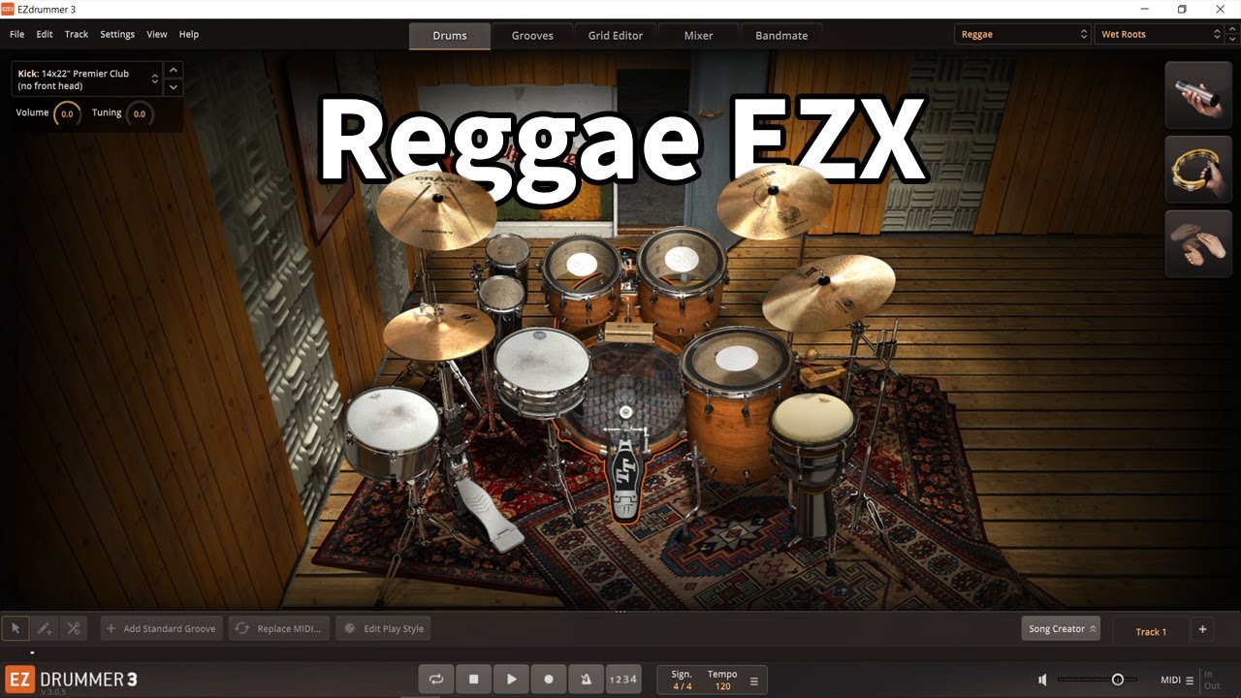Click the rack tom beside the ride cymbal
Viewport: 1241px width, 698px height.
tap(682, 279)
